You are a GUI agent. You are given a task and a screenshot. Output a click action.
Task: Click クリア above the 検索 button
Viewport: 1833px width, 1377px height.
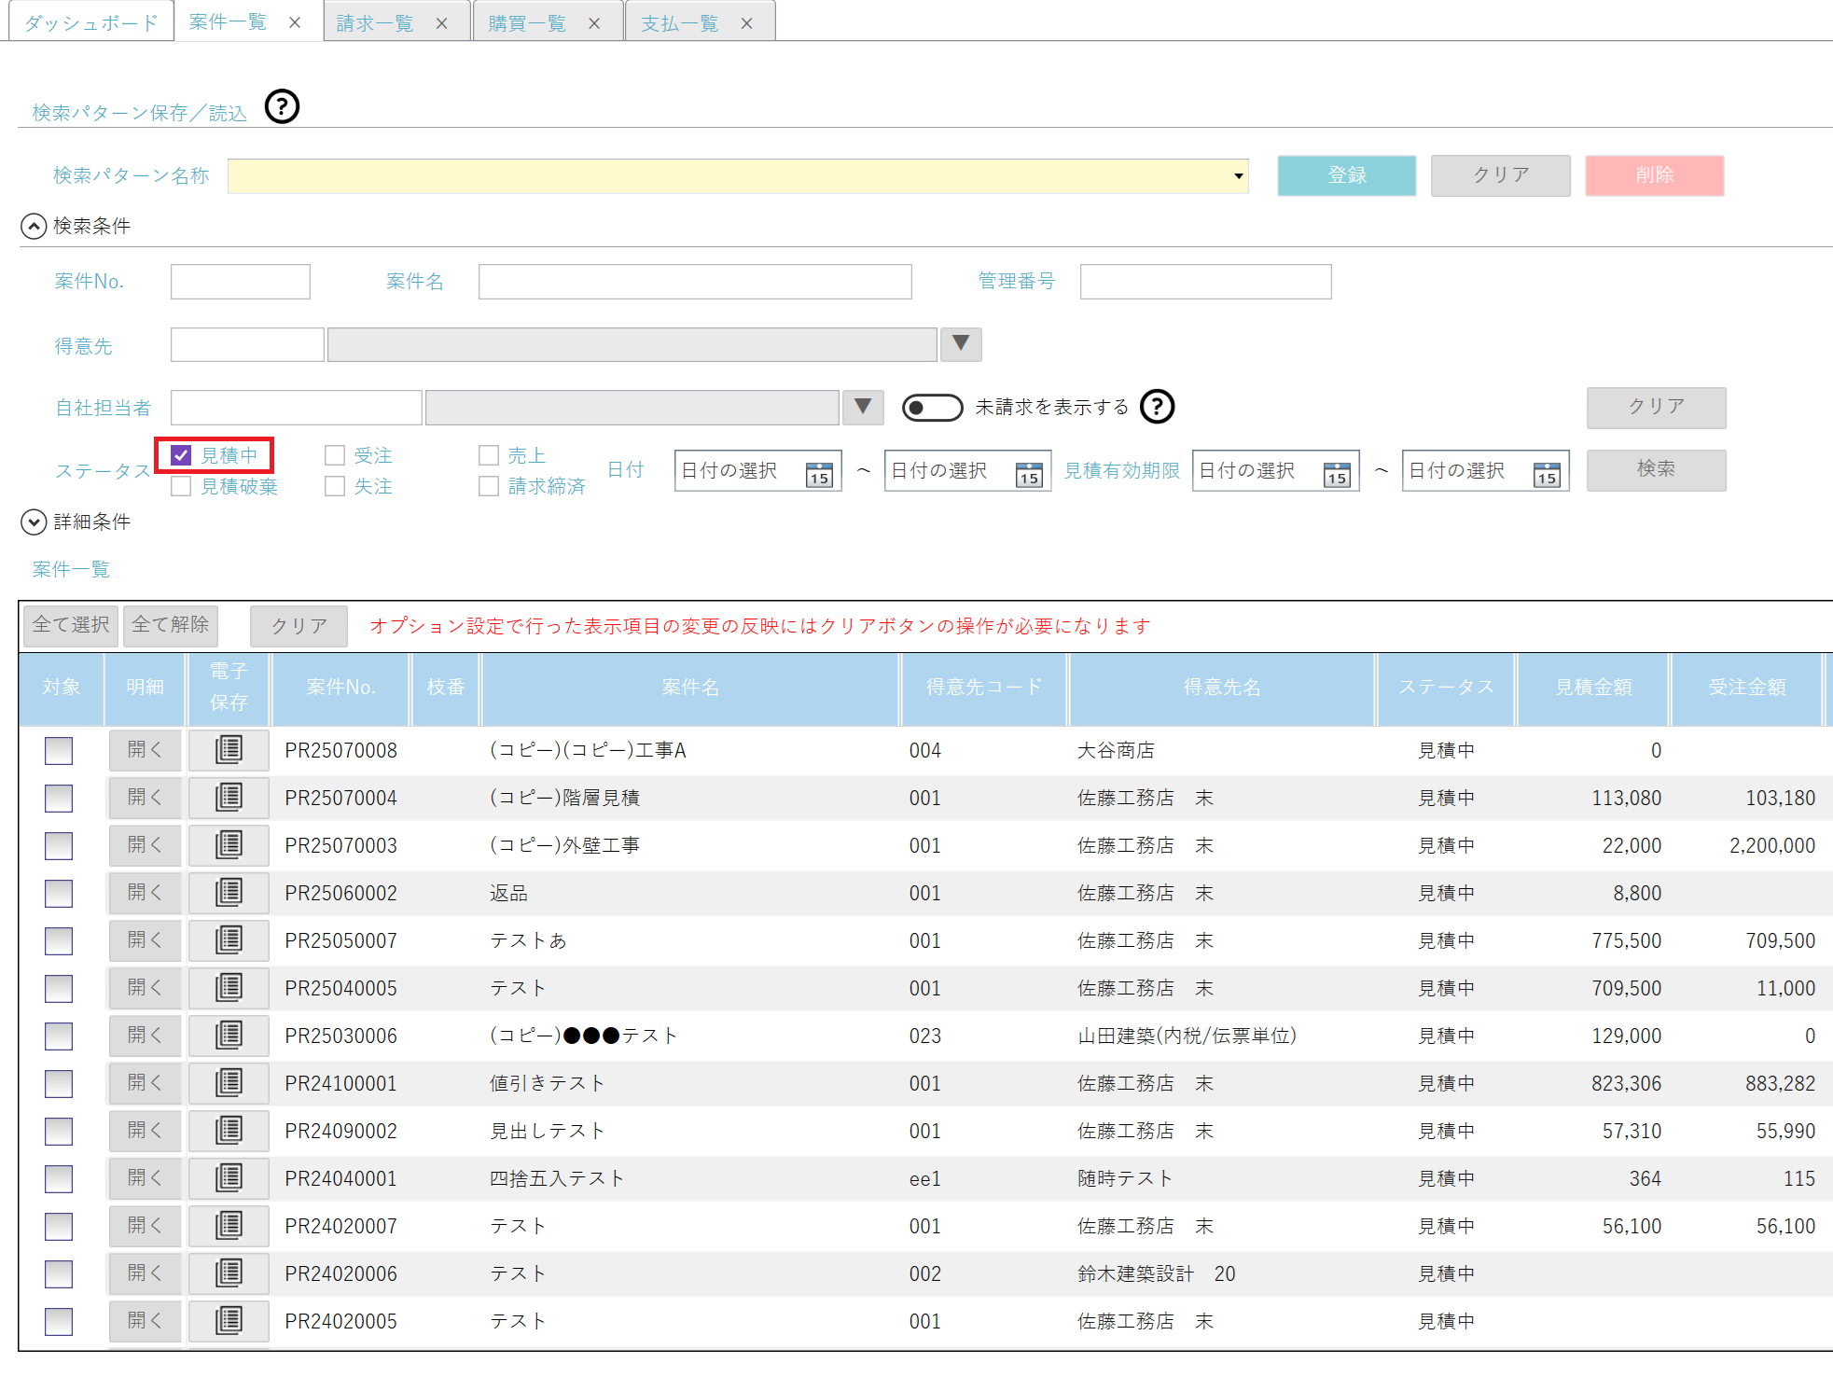[1657, 407]
